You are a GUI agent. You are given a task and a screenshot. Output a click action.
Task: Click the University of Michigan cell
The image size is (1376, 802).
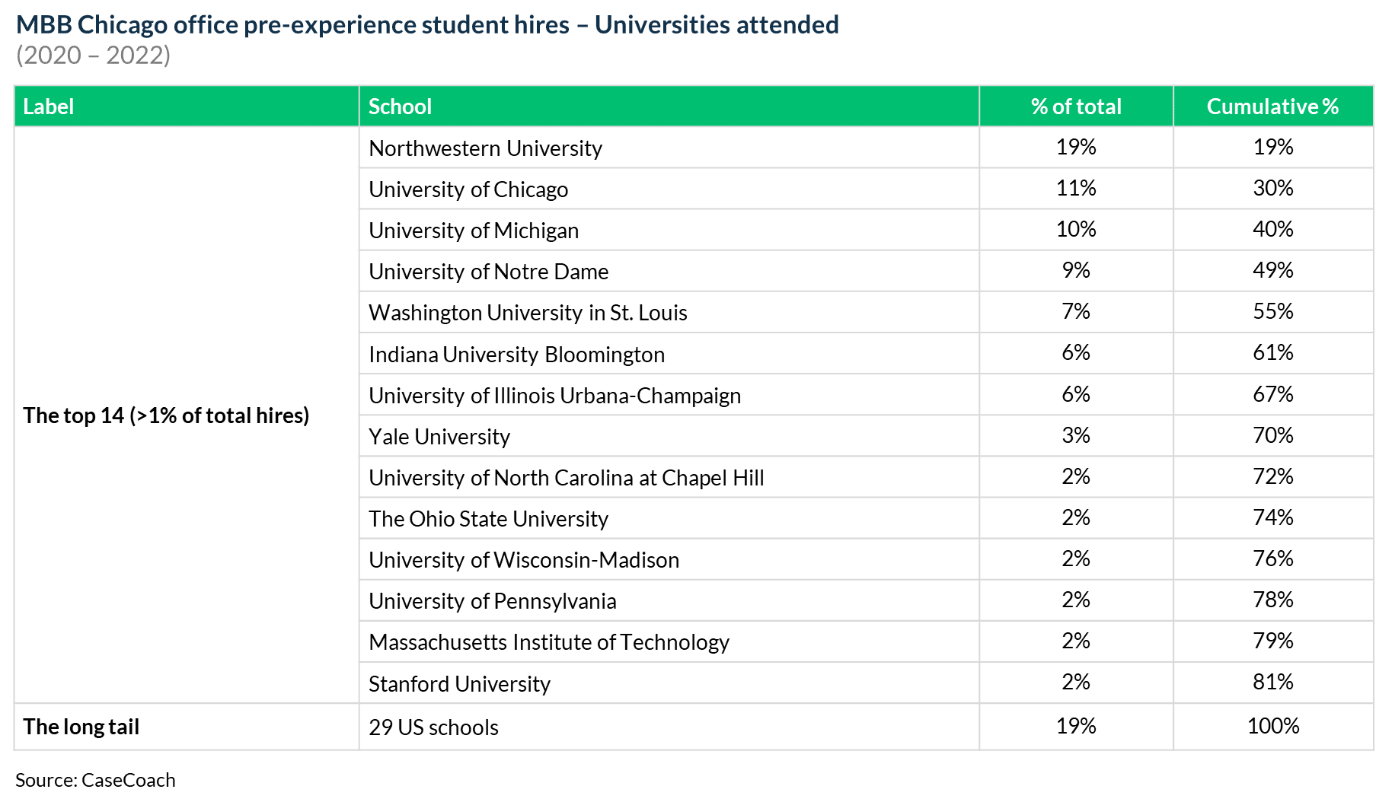[x=669, y=230]
